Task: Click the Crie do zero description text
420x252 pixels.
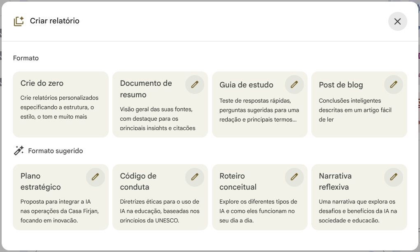Action: pyautogui.click(x=60, y=107)
